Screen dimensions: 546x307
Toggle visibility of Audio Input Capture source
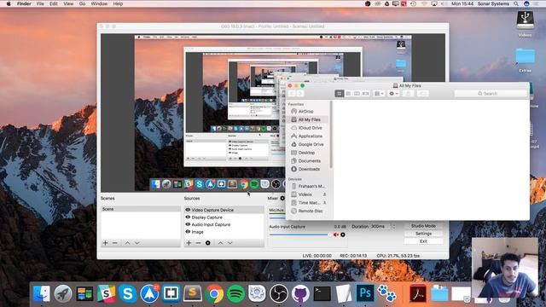tap(188, 224)
